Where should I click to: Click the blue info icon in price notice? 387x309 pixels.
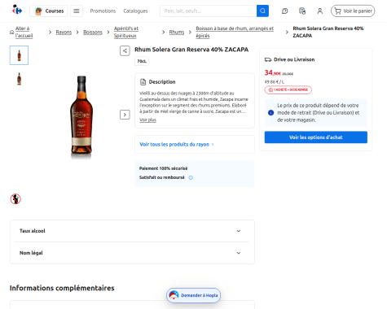pyautogui.click(x=270, y=112)
